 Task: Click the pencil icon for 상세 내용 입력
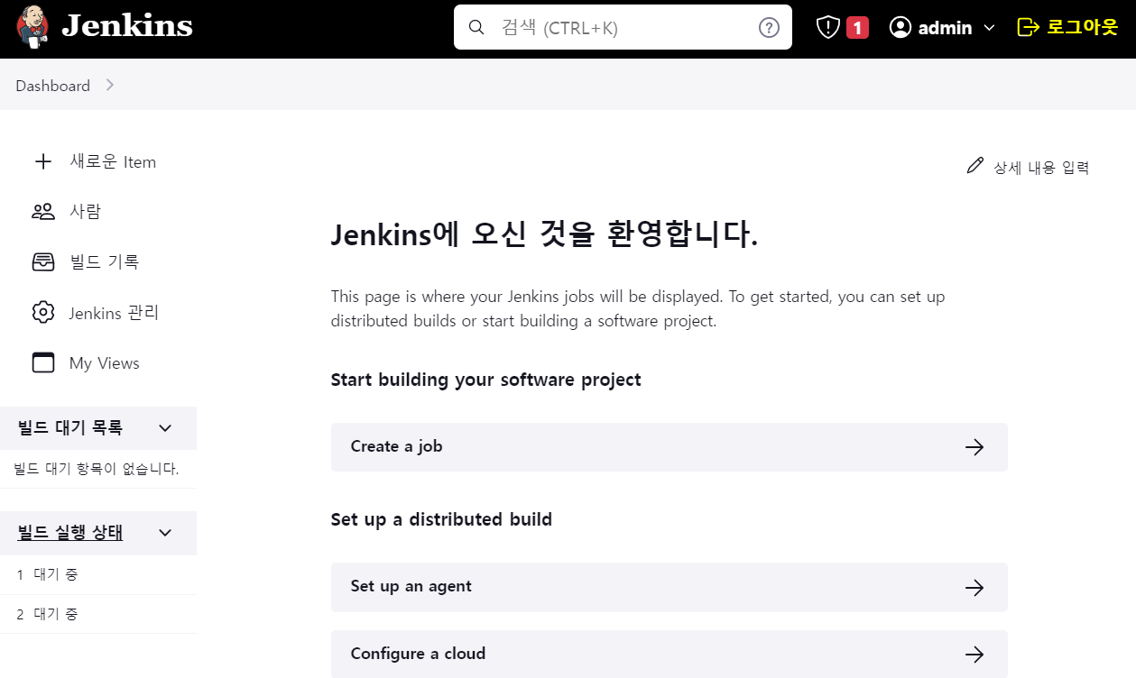coord(974,166)
